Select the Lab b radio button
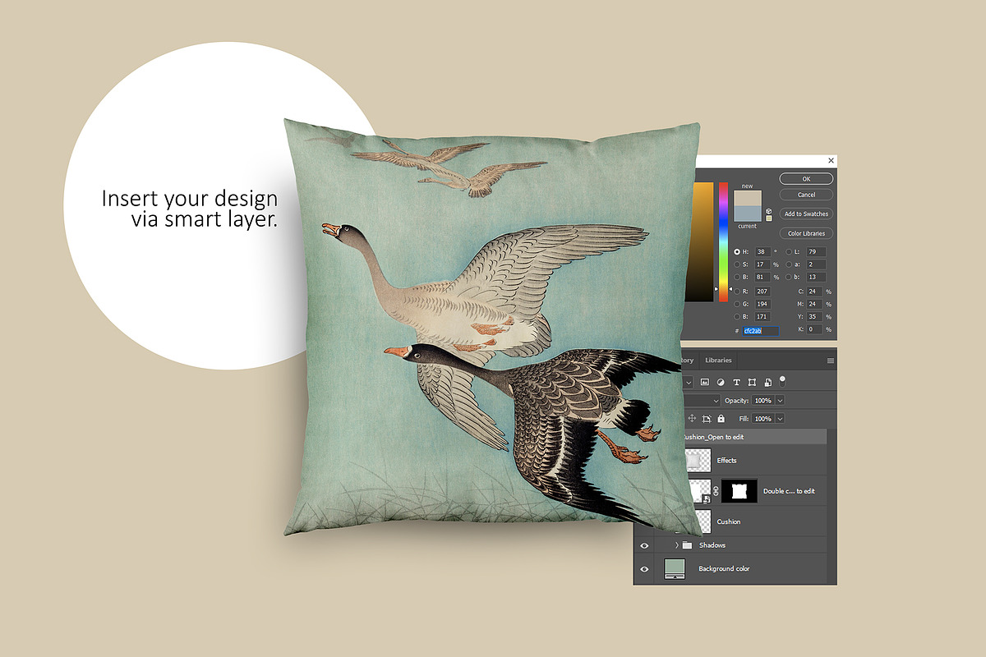This screenshot has width=986, height=657. (789, 277)
